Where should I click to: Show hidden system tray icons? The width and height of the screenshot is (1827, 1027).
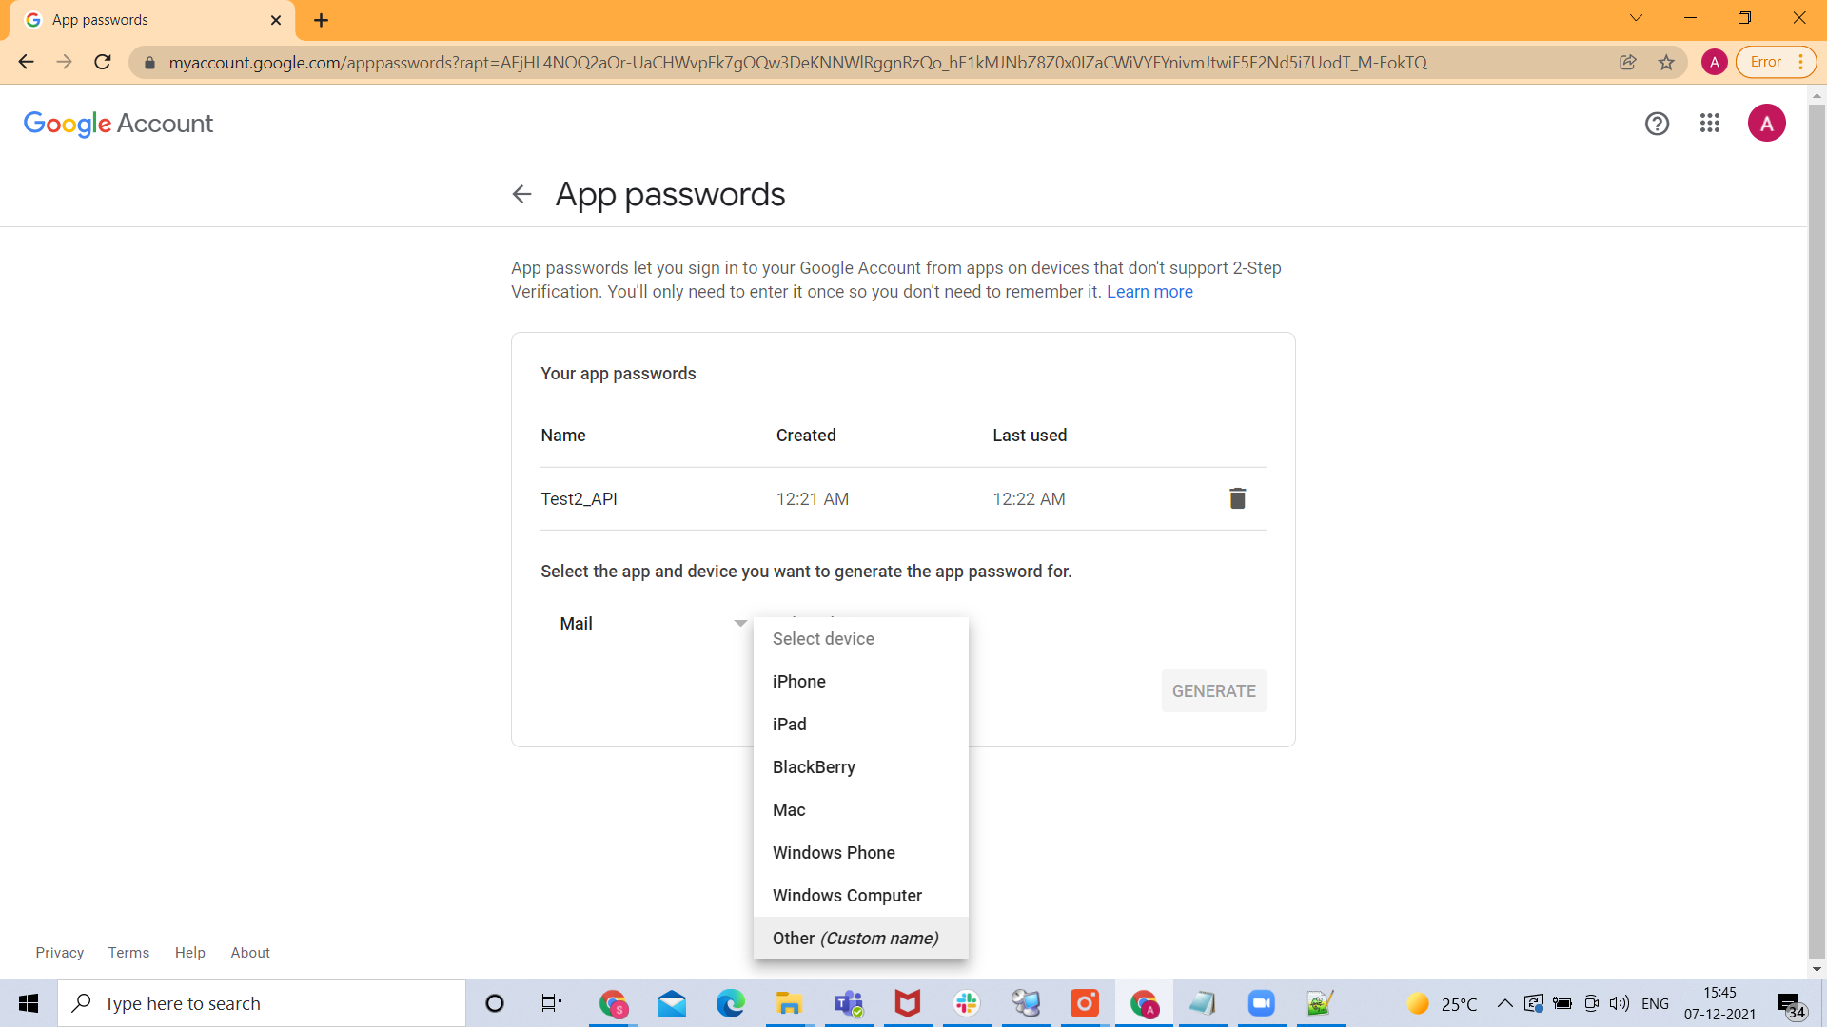(1504, 1003)
